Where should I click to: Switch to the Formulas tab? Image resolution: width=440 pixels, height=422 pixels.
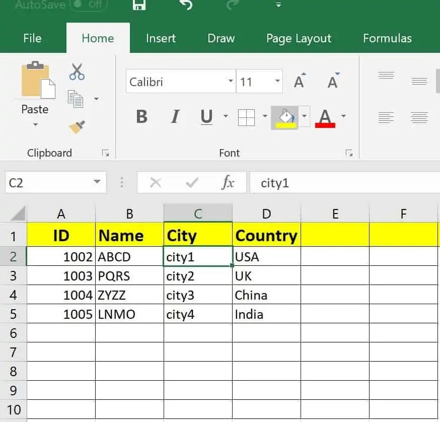point(387,38)
